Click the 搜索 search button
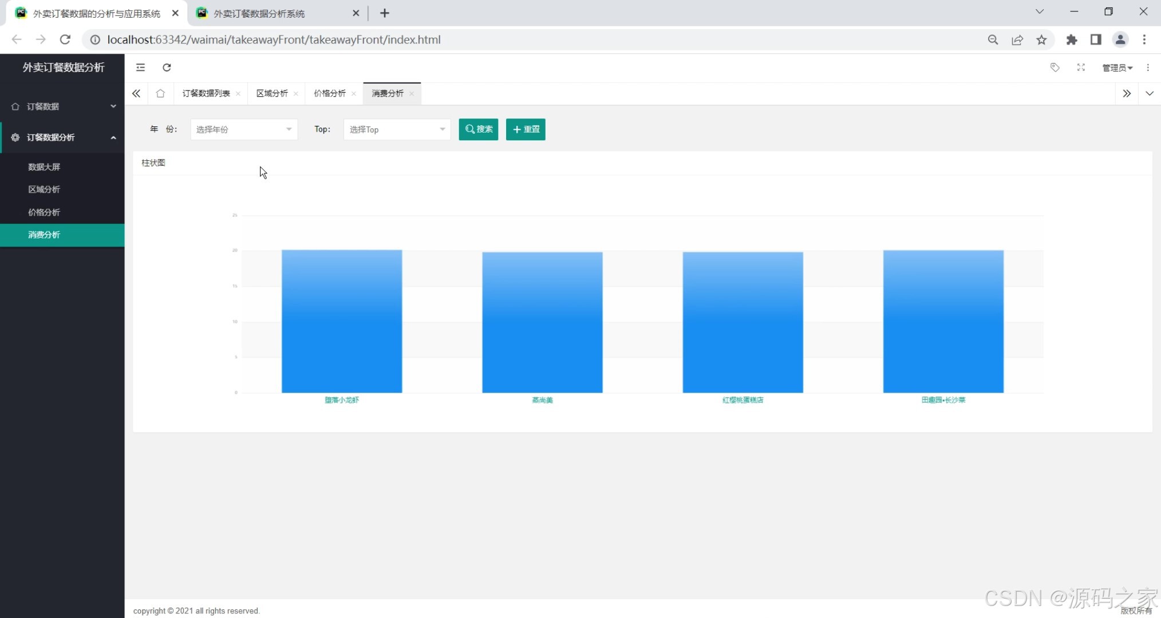Image resolution: width=1161 pixels, height=618 pixels. (479, 129)
